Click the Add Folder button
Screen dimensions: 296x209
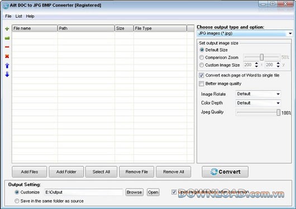66,172
